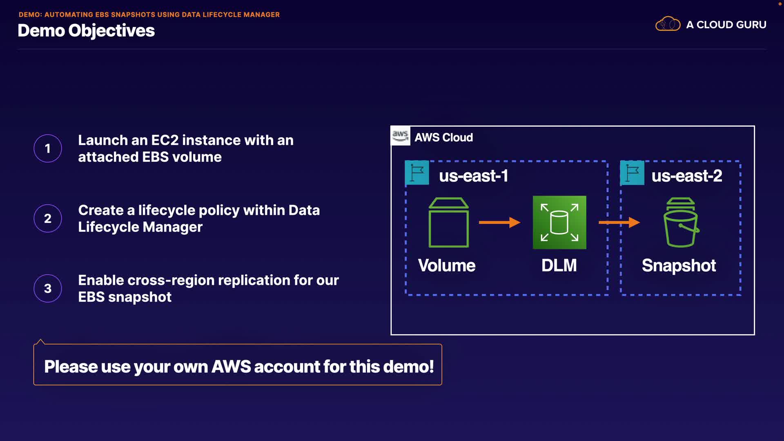Select numbered circle 3

(48, 288)
